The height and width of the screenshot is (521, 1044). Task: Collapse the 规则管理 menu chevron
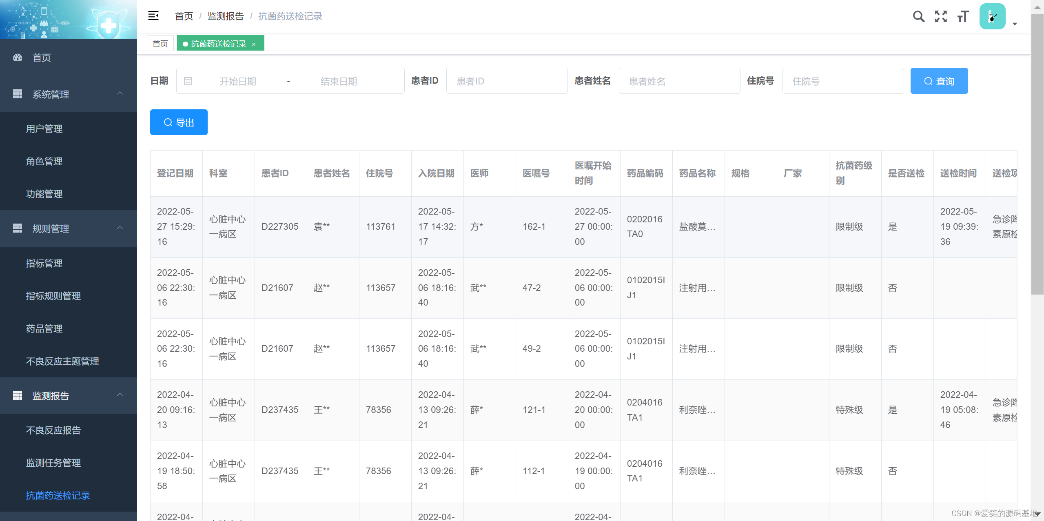pos(120,228)
